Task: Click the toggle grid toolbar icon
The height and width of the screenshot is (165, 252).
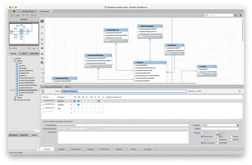Action: pyautogui.click(x=32, y=15)
